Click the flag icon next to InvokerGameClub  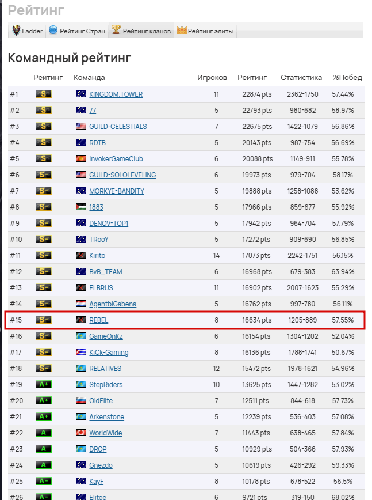[80, 159]
